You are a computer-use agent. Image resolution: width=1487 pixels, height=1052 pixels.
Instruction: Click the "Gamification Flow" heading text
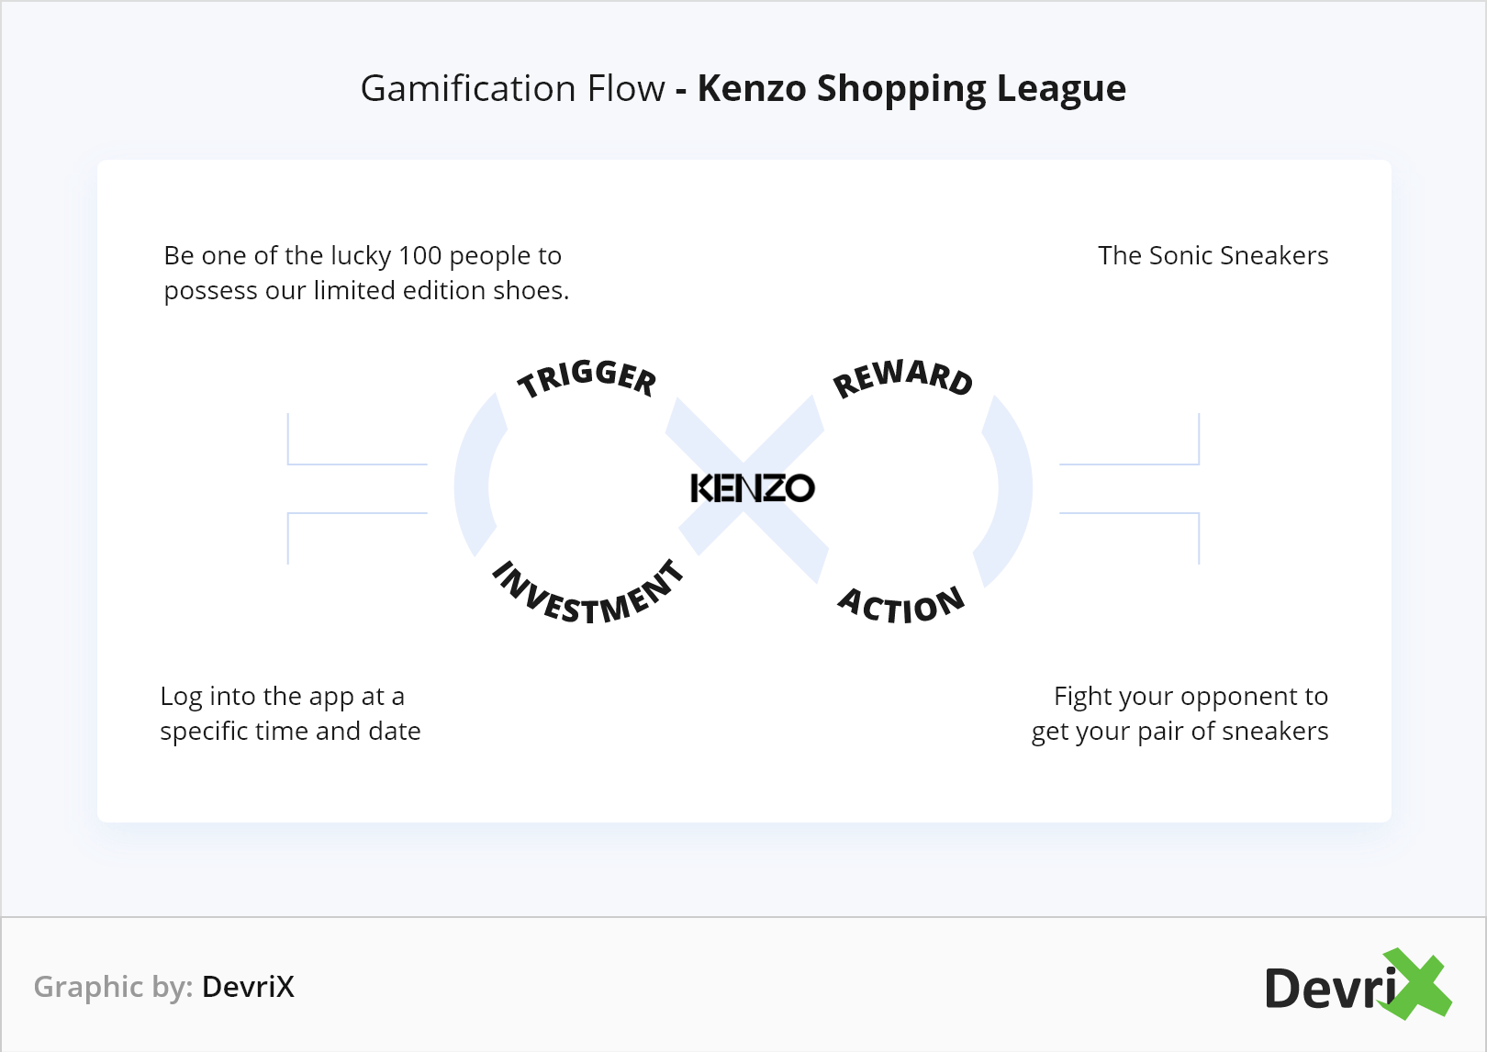tap(512, 88)
